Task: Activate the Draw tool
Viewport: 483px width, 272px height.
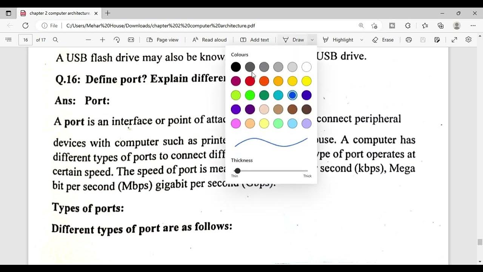Action: (293, 40)
